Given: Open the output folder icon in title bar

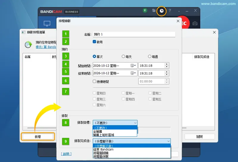Looking at the screenshot, I should 154,10.
